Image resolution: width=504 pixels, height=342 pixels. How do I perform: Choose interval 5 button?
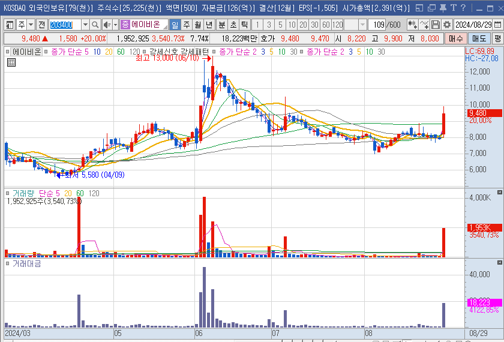[280, 25]
